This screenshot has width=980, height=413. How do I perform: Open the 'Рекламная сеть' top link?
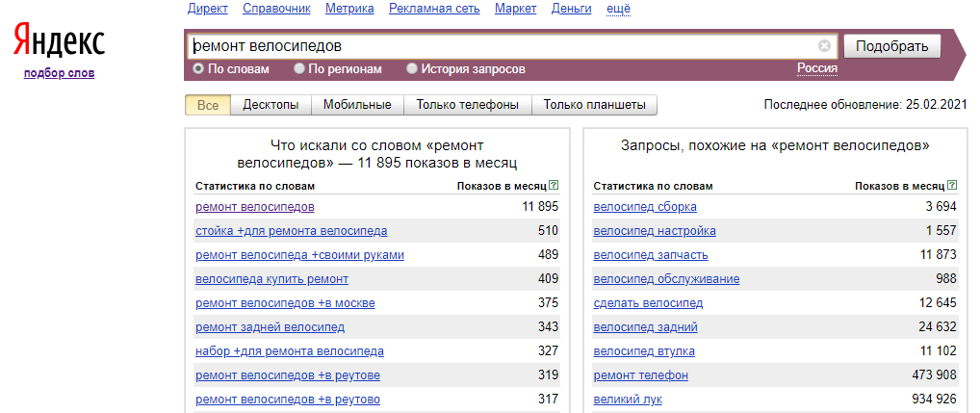434,9
